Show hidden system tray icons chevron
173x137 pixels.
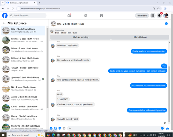(x=141, y=135)
